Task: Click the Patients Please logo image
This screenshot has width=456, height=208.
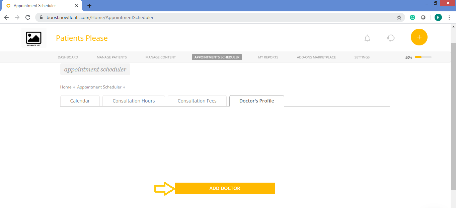Action: (x=34, y=38)
